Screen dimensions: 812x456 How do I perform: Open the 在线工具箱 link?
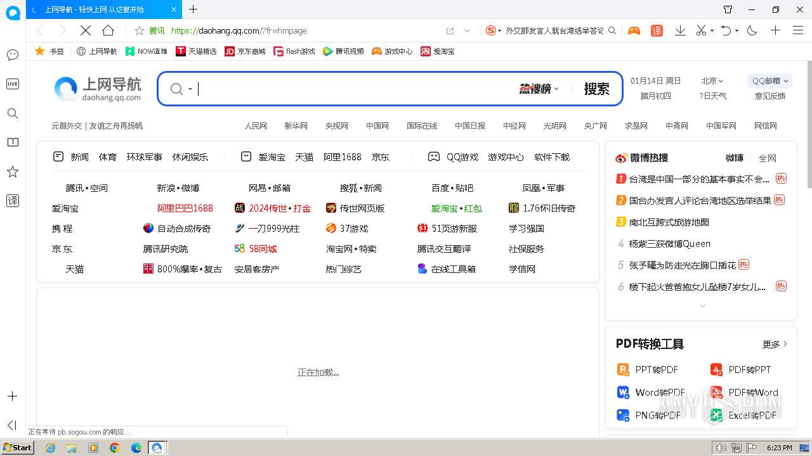click(447, 269)
